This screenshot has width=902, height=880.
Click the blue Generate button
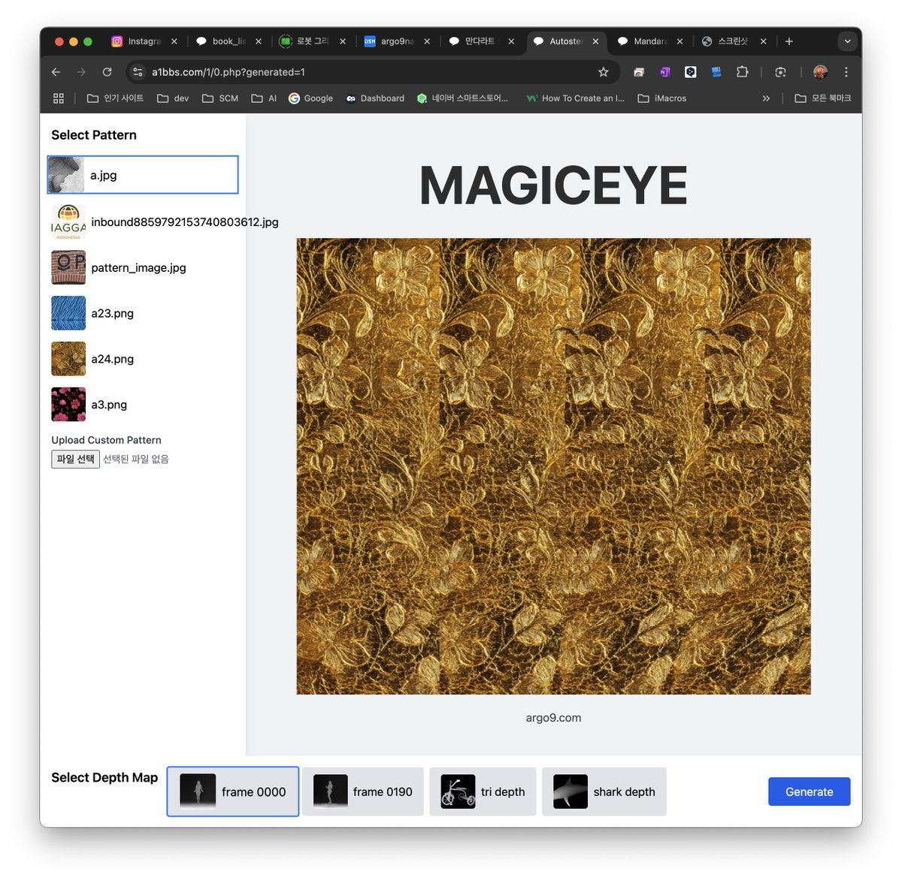tap(809, 791)
